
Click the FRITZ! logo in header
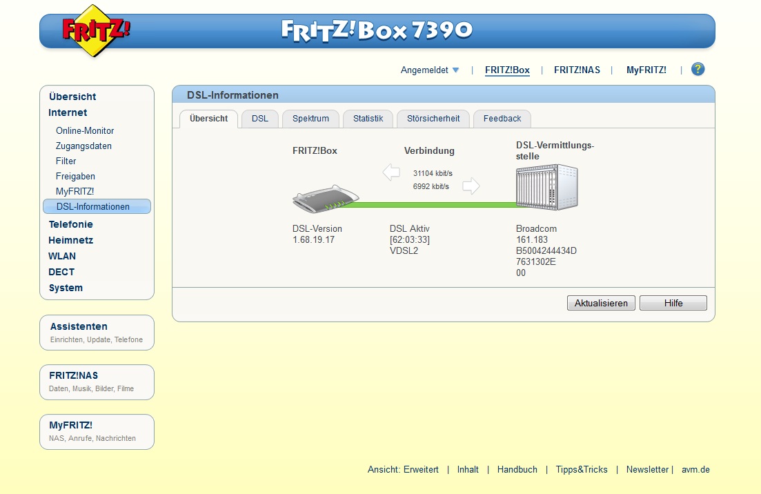pyautogui.click(x=96, y=30)
